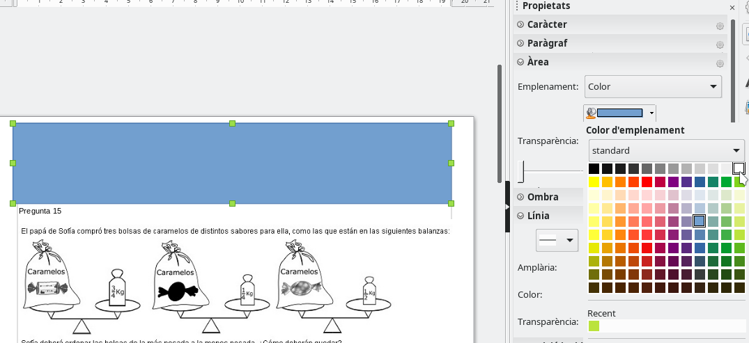Pick pure red swatch in row below grayscale
This screenshot has height=343, width=749.
647,182
